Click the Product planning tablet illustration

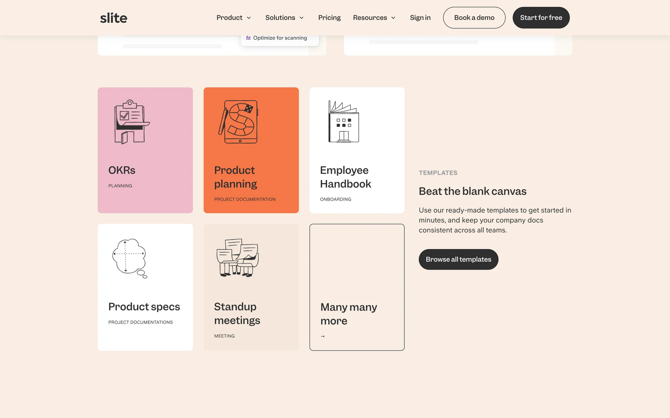[239, 122]
